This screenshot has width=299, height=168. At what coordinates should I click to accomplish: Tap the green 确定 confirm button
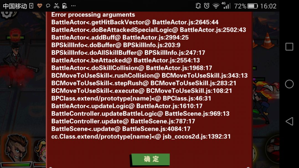click(150, 159)
